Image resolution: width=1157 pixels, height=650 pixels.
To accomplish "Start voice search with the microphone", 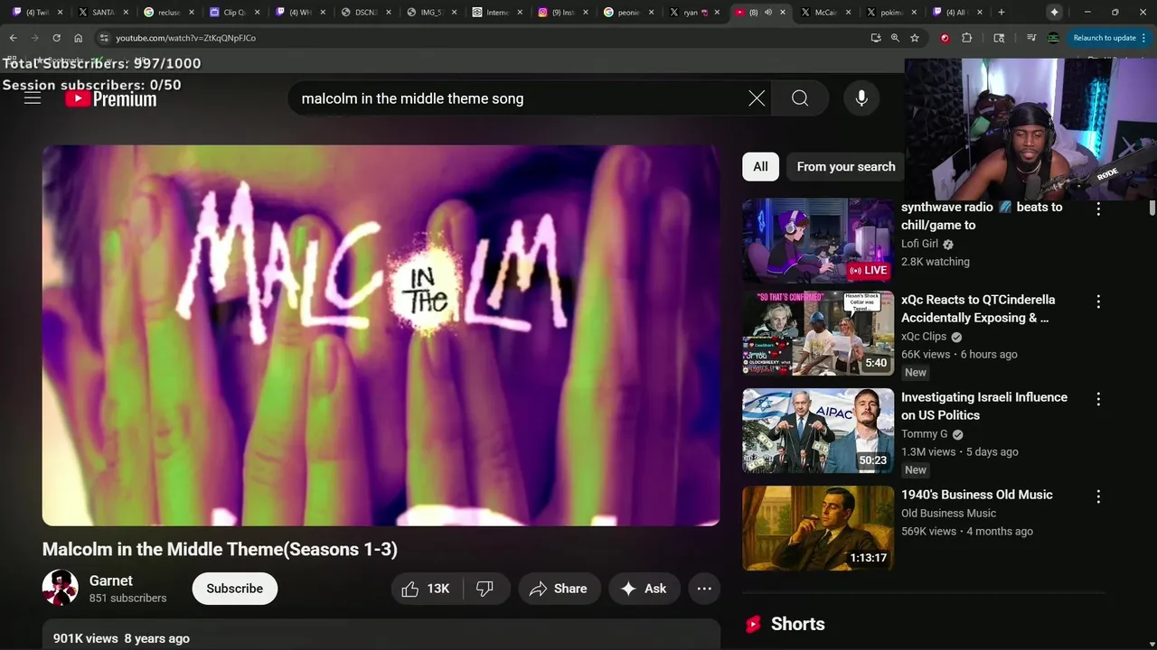I will coord(861,98).
